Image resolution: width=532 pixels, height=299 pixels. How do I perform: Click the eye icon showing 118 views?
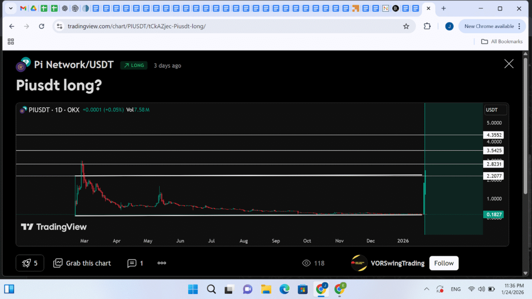pos(307,263)
